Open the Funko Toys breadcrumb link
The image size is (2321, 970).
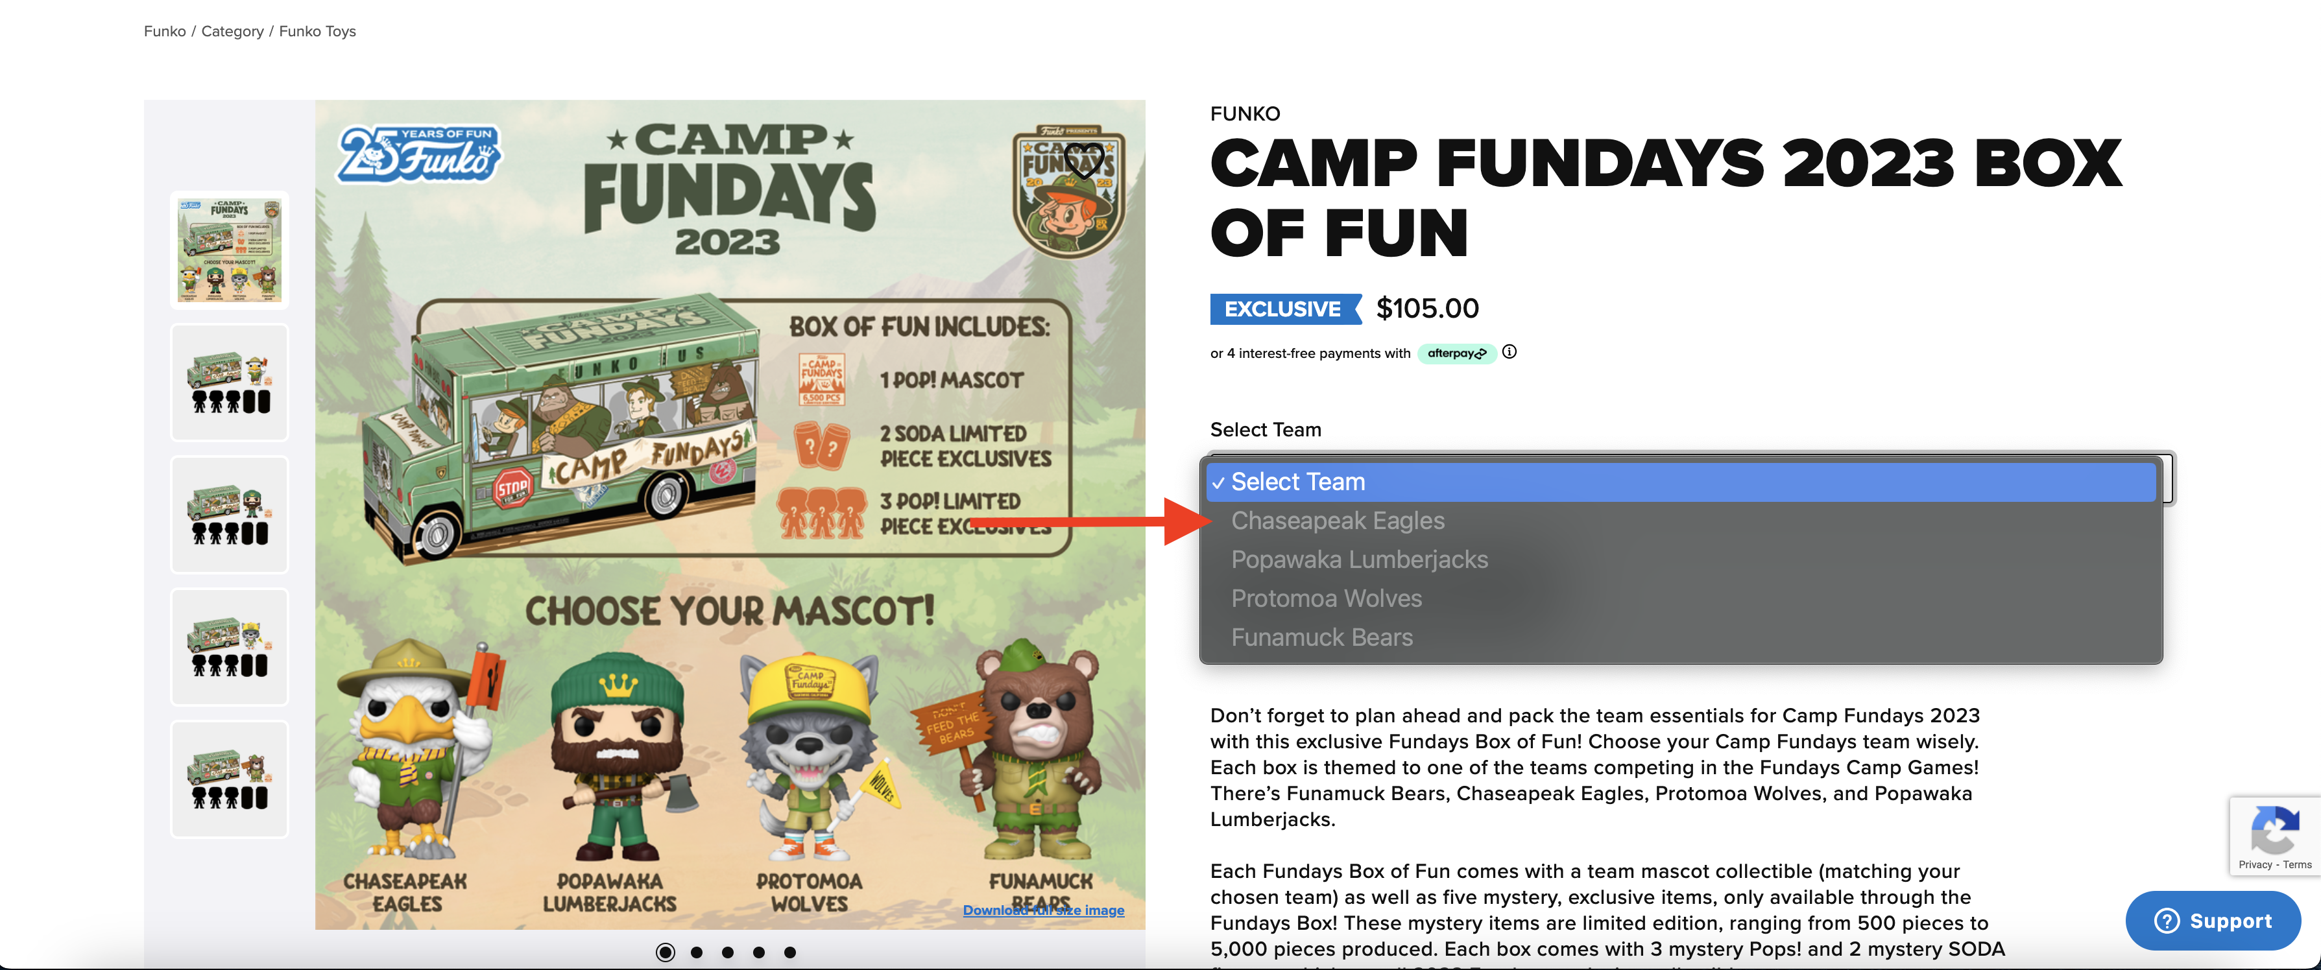(x=317, y=30)
